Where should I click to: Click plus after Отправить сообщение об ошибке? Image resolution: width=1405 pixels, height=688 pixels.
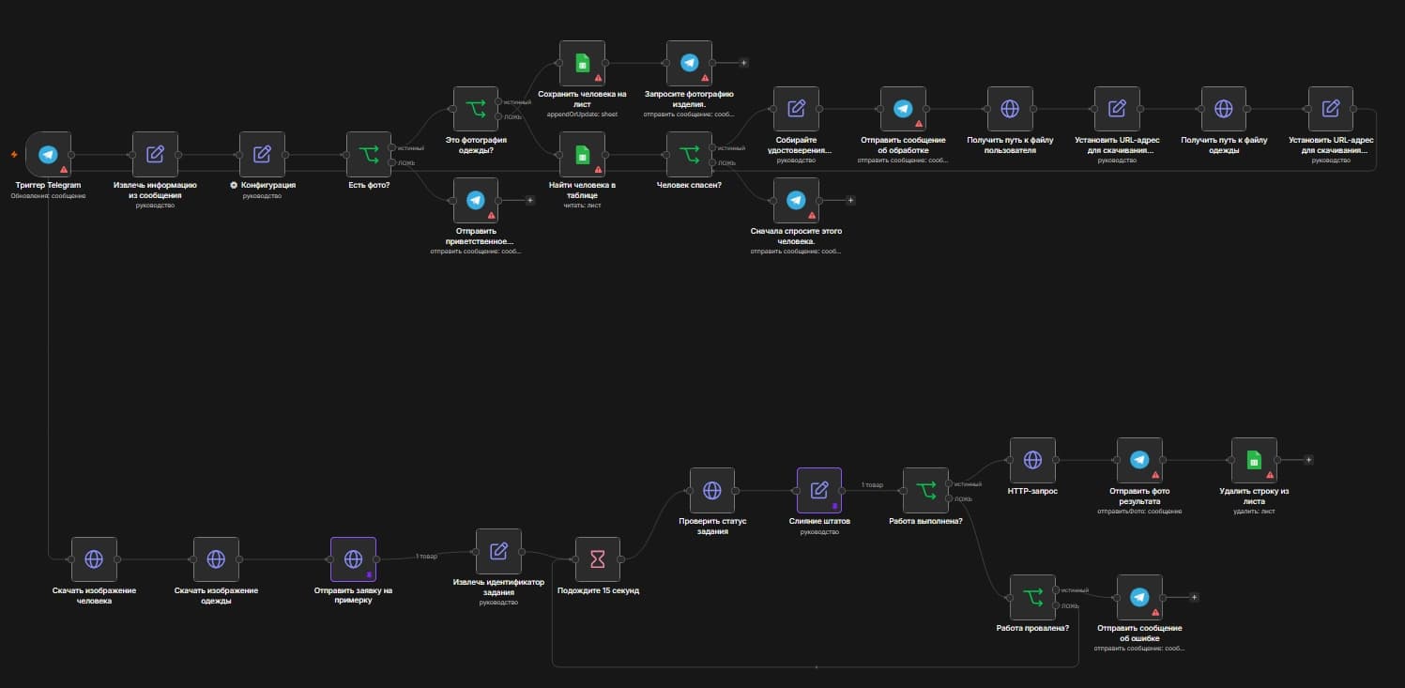coord(1194,597)
